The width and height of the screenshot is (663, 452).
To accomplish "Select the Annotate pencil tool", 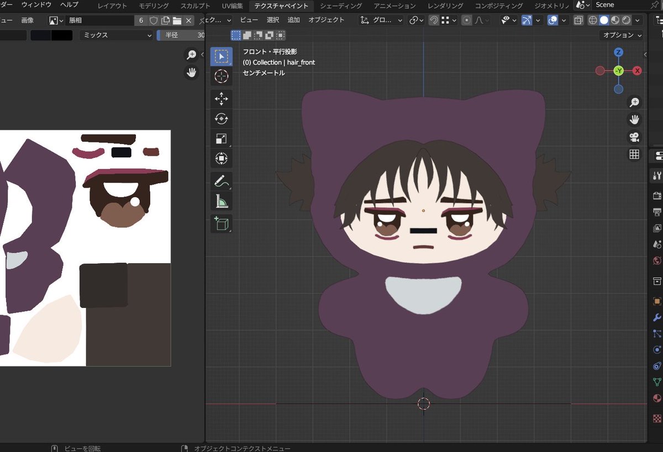I will click(221, 182).
